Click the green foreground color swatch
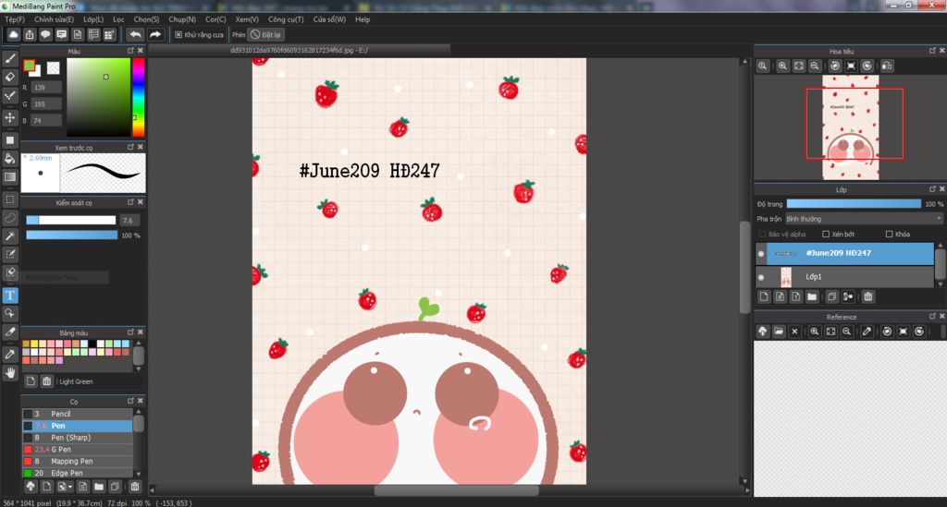This screenshot has width=947, height=507. tap(29, 66)
